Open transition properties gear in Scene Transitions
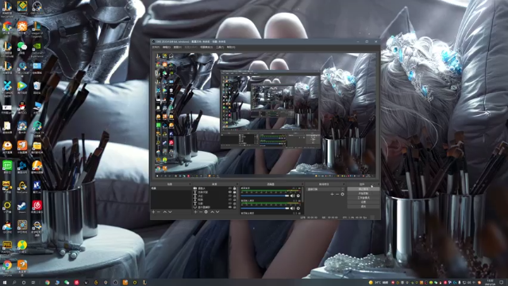Viewport: 508px width, 286px height. pos(342,194)
